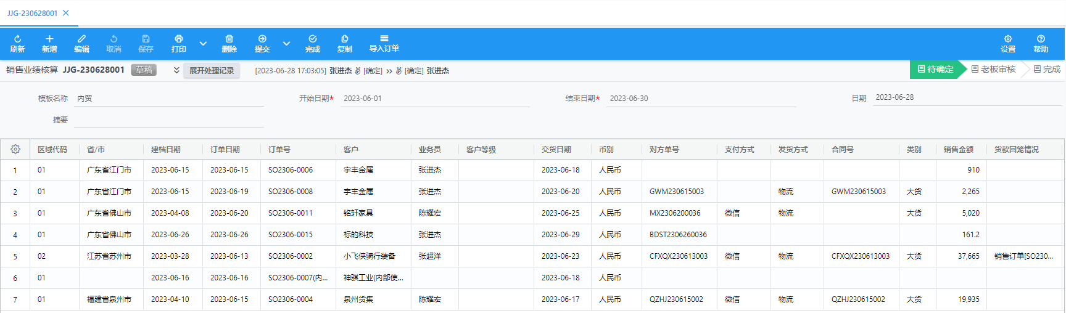Select the 老板审核 workflow step
The width and height of the screenshot is (1066, 313).
[x=993, y=69]
